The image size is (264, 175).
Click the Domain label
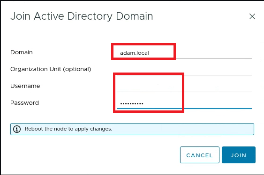(22, 52)
